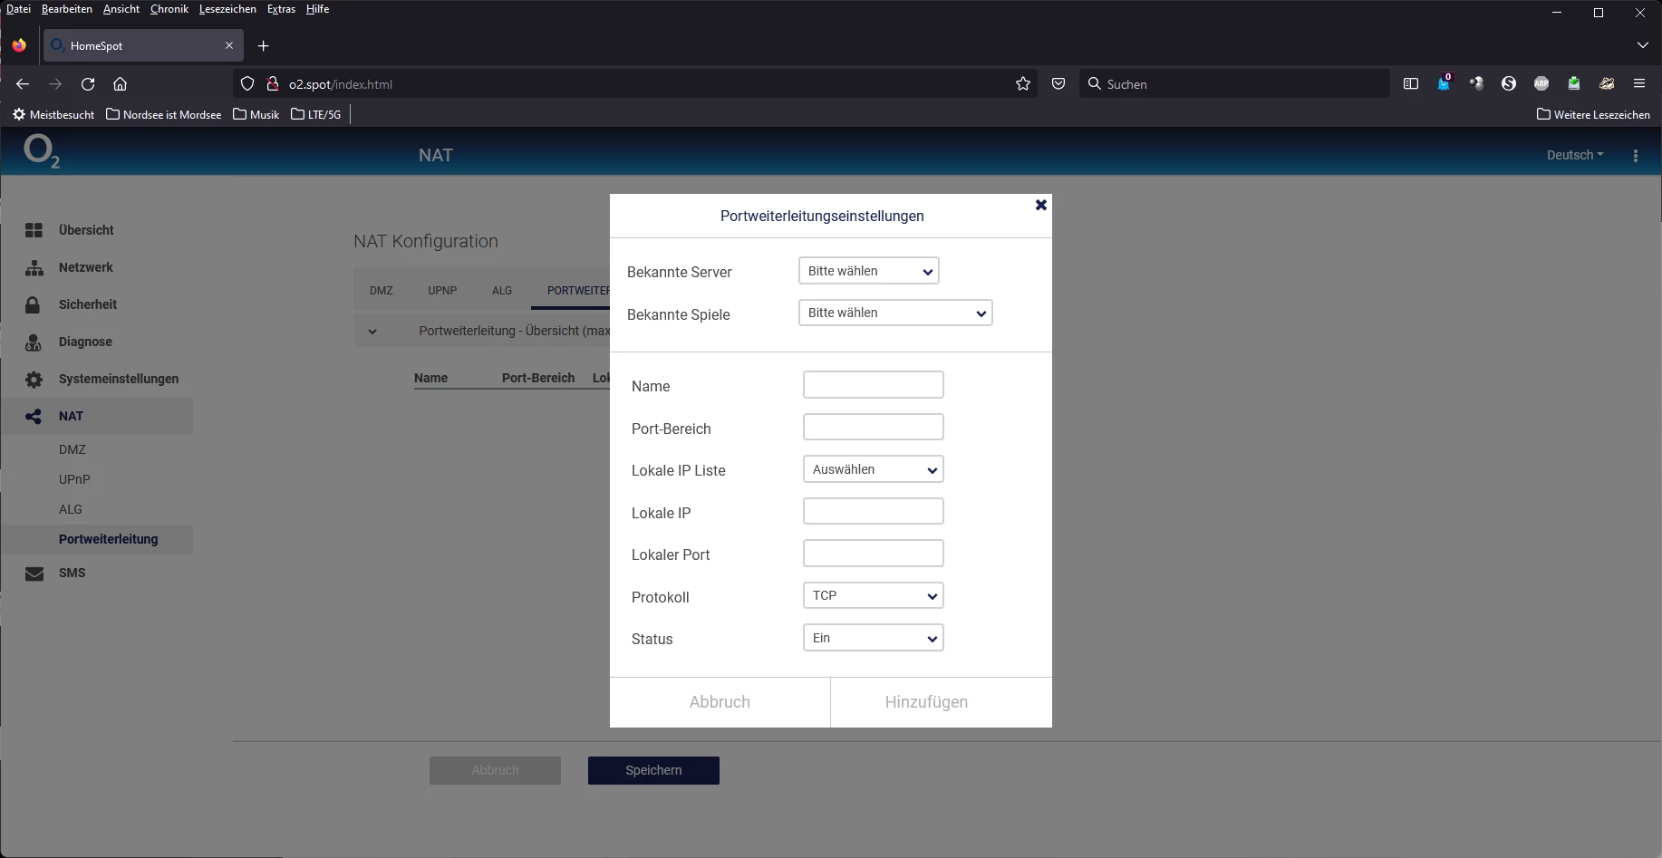Switch to the UPNP tab
This screenshot has width=1662, height=858.
pos(442,291)
